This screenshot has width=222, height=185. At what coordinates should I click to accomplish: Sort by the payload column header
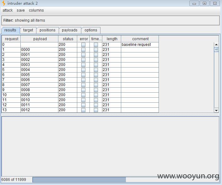(x=39, y=39)
